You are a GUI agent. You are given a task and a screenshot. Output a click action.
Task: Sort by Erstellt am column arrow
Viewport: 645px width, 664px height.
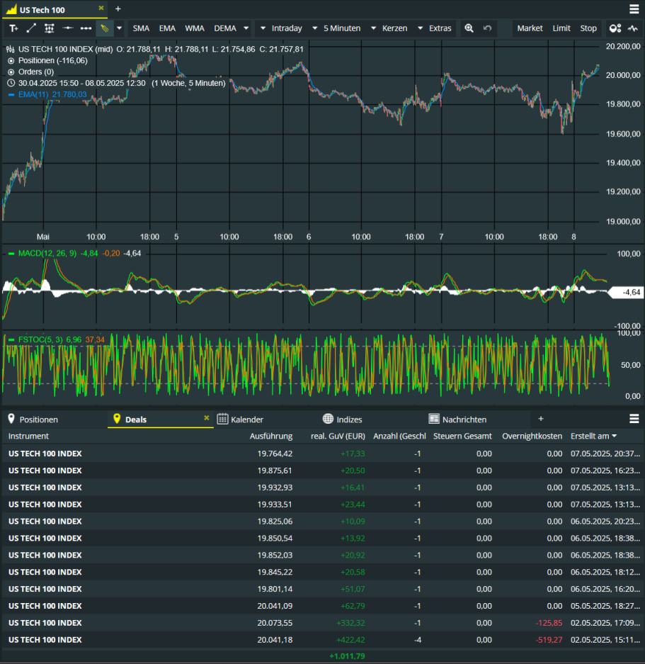coord(615,437)
